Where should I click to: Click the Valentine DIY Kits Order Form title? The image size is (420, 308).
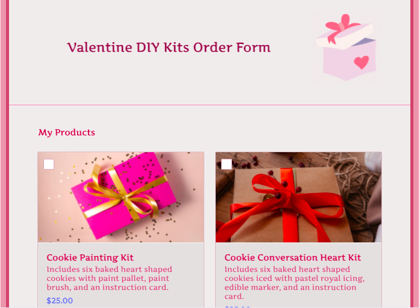tap(169, 48)
